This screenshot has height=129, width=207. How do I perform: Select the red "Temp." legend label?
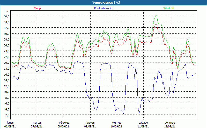(x=38, y=8)
